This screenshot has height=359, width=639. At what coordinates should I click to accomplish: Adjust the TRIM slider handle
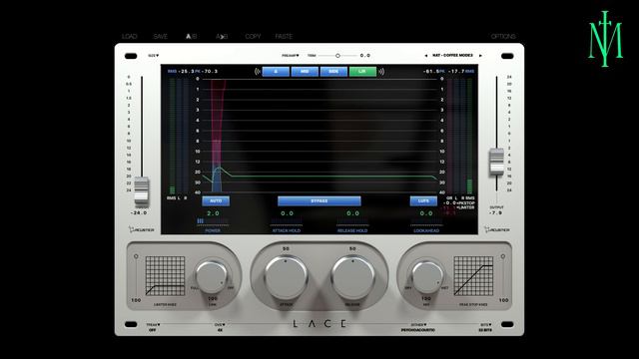click(x=337, y=56)
